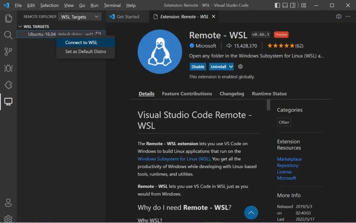Screen dimensions: 356x223
Task: Click the Ubuntu-16.04 WSL target
Action: (x=42, y=34)
